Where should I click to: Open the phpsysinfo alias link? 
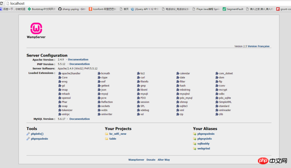pyautogui.click(x=204, y=138)
